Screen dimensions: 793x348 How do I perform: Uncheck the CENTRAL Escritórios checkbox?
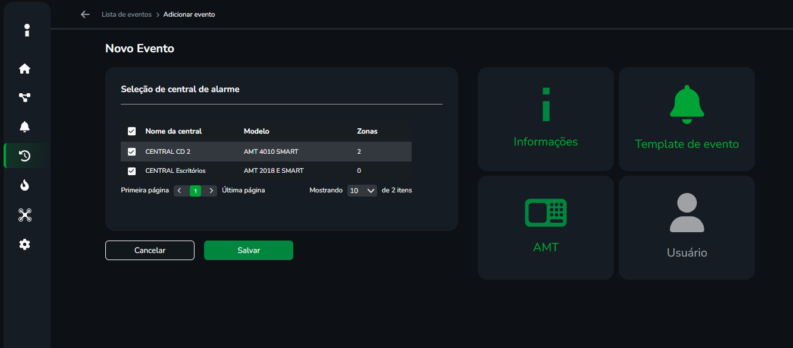point(131,171)
